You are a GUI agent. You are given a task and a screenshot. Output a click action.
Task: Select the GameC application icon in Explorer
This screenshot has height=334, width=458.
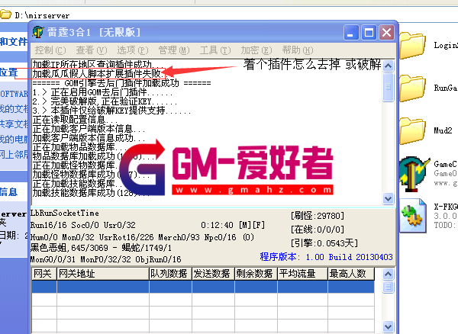tap(414, 175)
